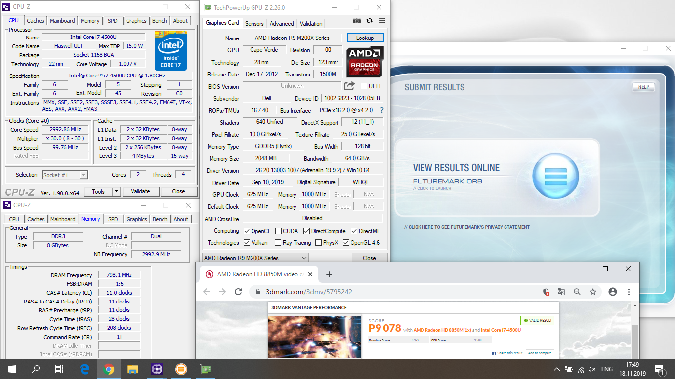Open Task View on taskbar
Viewport: 675px width, 379px height.
(59, 369)
